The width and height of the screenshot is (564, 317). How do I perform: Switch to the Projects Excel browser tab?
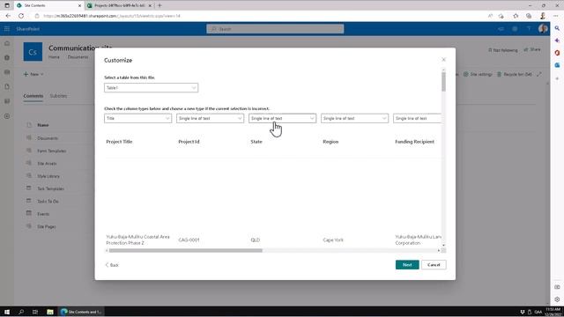pyautogui.click(x=120, y=5)
